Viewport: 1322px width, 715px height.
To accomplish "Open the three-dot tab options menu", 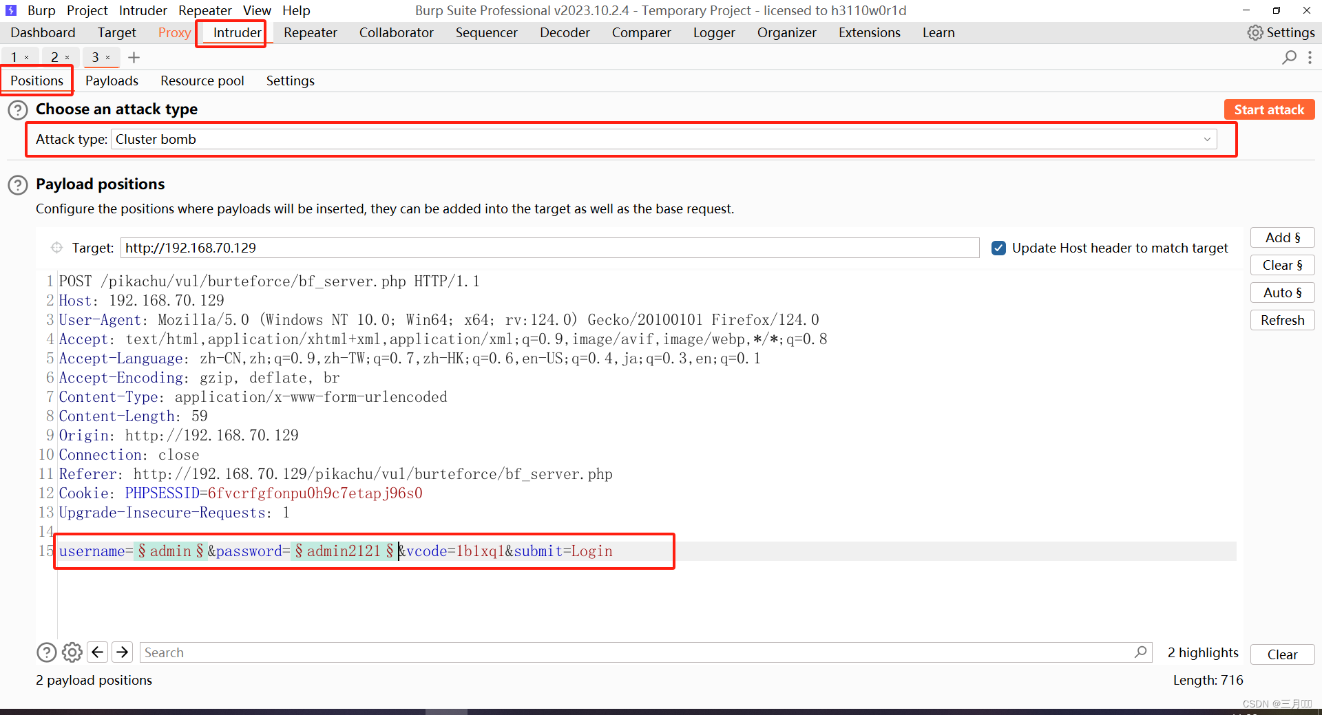I will (x=1310, y=58).
